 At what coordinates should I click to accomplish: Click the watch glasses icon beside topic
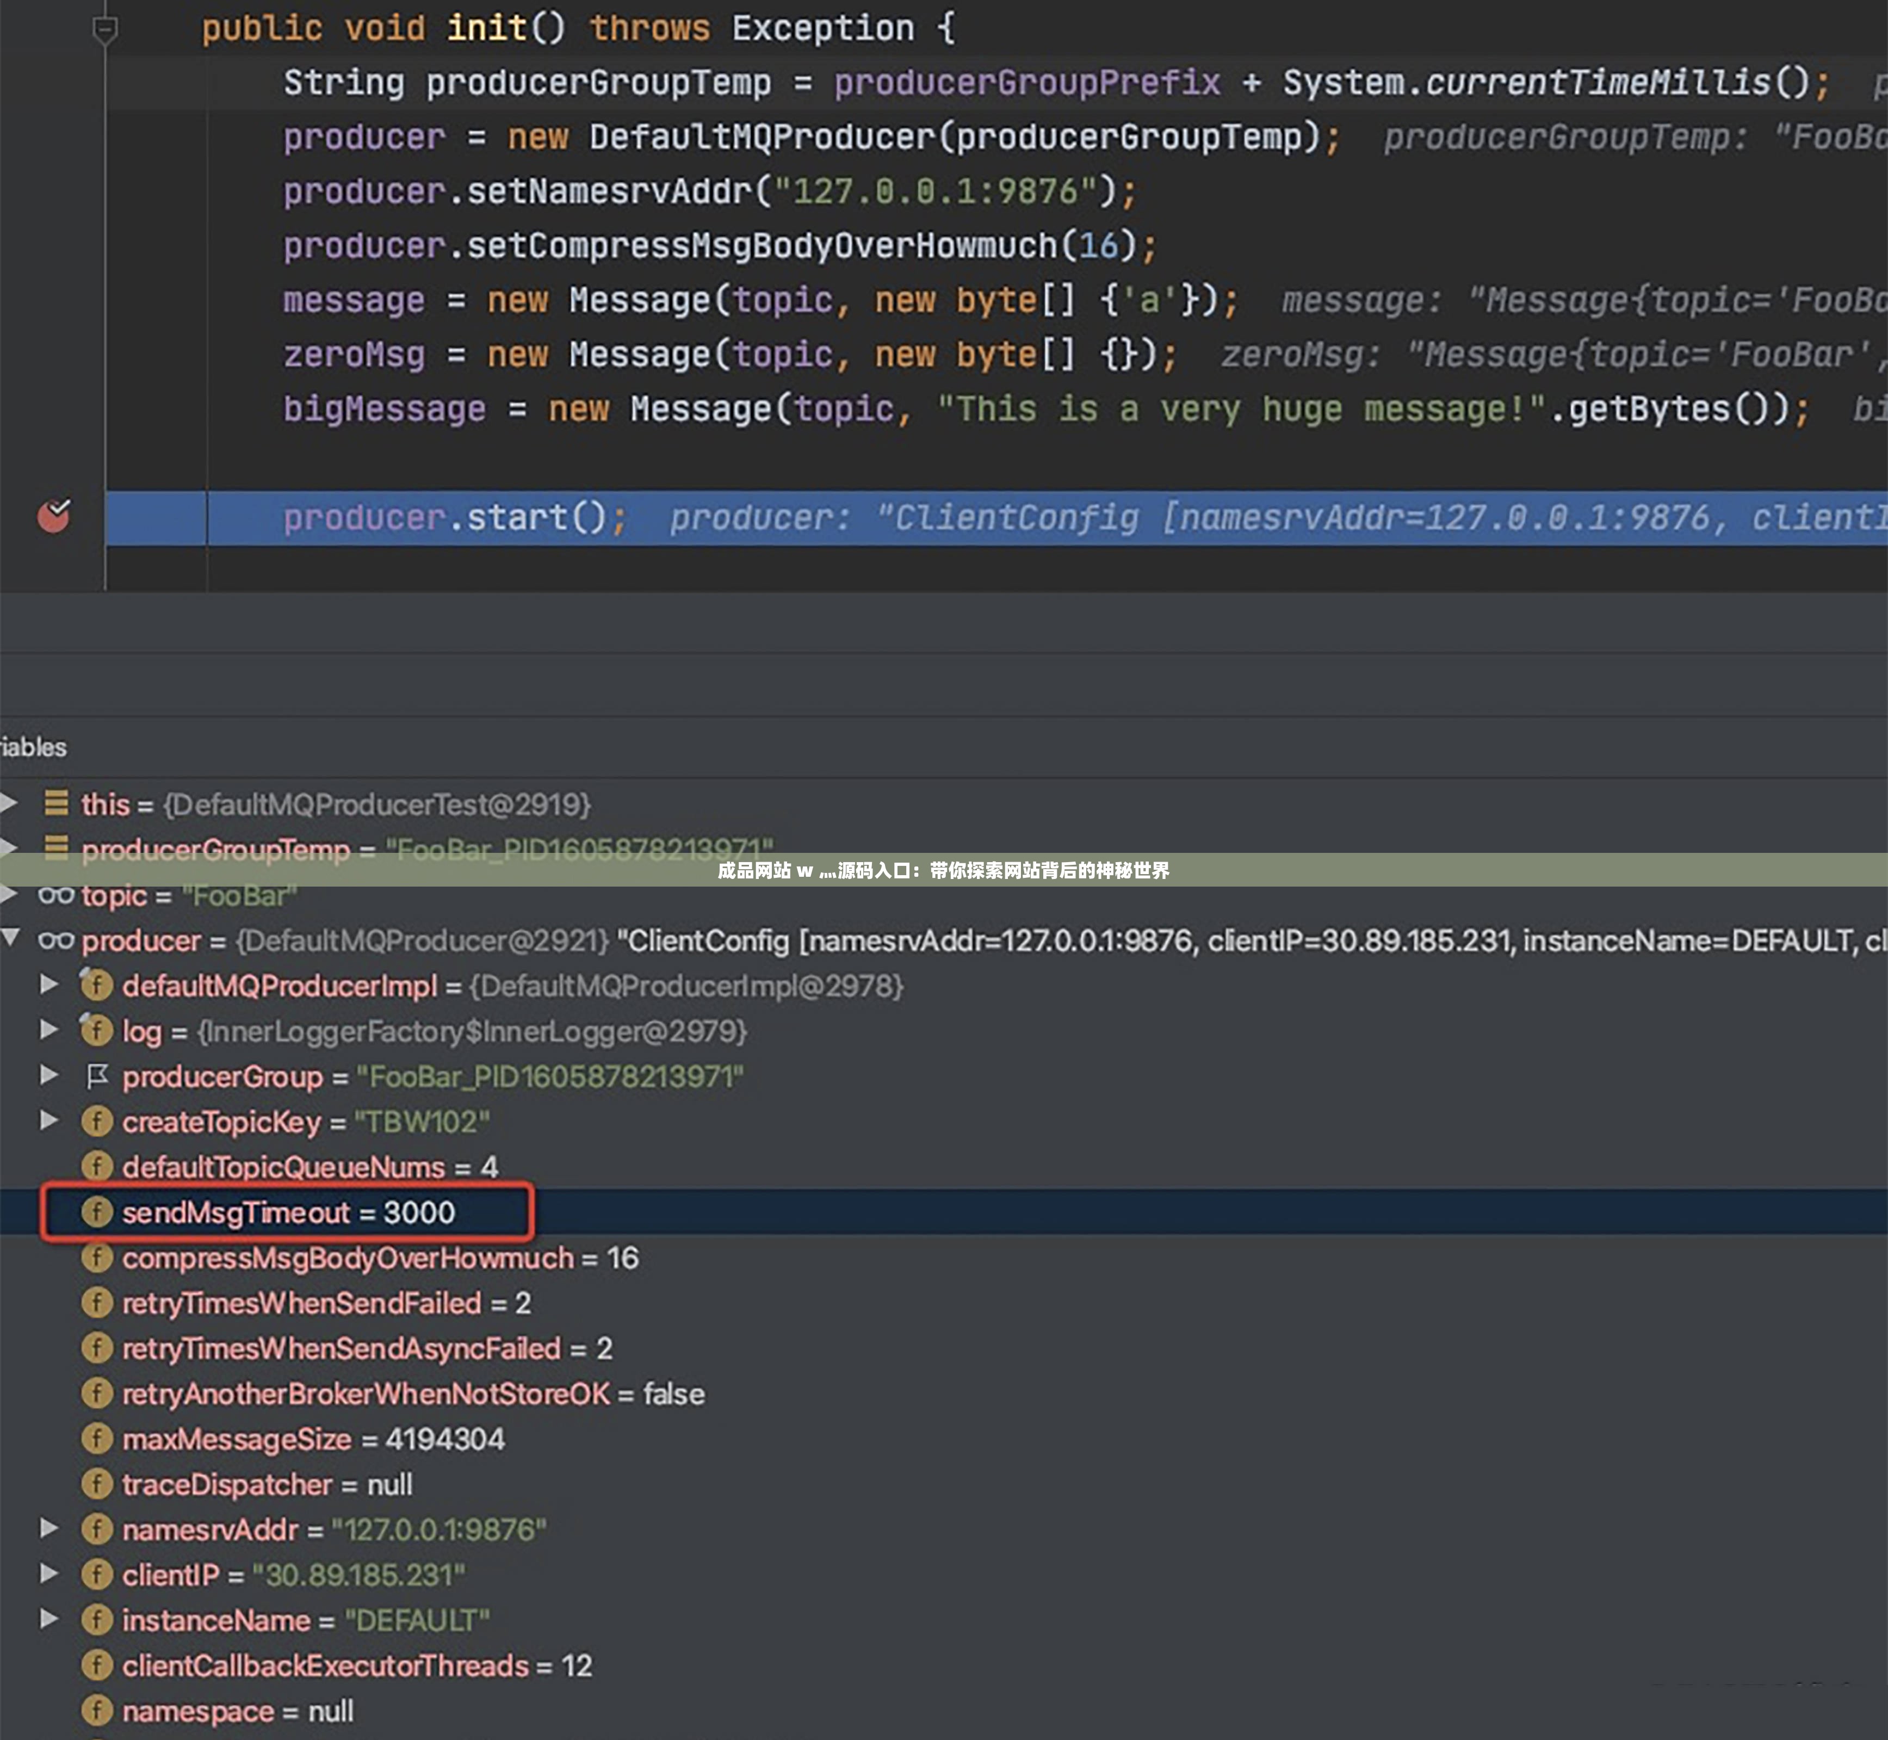(55, 895)
